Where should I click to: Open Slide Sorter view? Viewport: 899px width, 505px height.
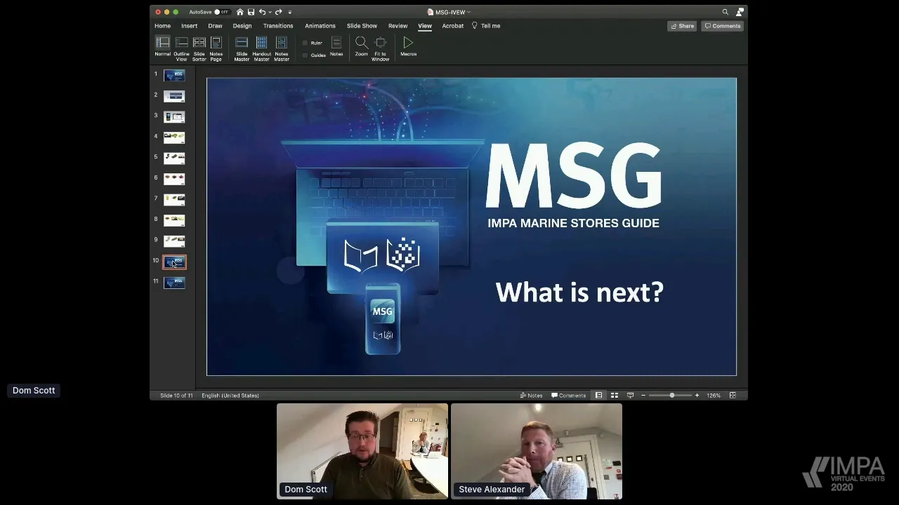click(199, 48)
